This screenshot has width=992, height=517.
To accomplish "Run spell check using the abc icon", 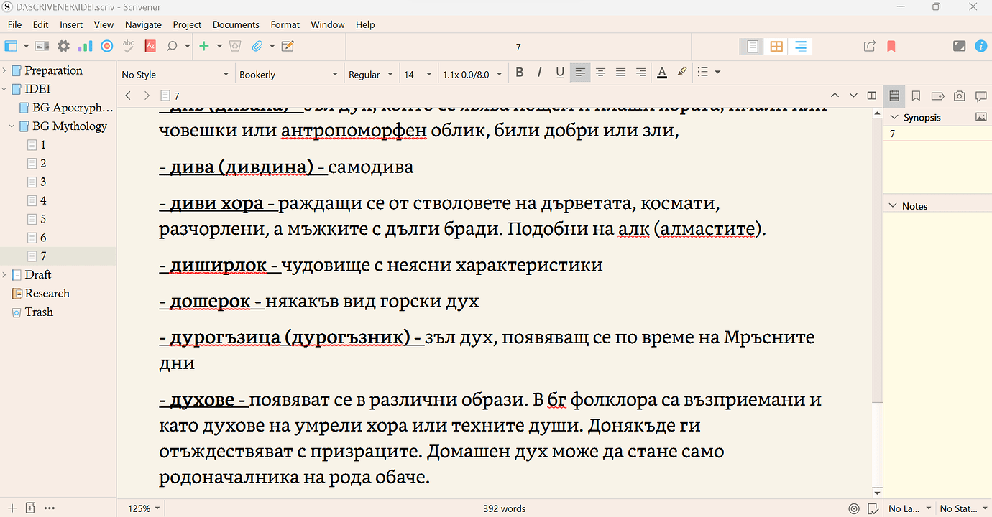I will tap(128, 45).
